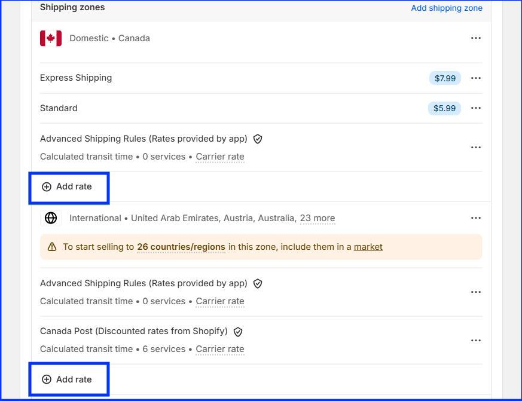Open the three-dot menu for the International zone
The image size is (522, 401).
tap(476, 218)
